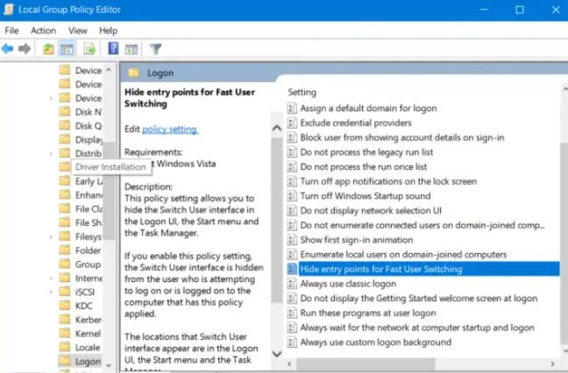Click icon beside Show first sign-in animation

pos(292,240)
